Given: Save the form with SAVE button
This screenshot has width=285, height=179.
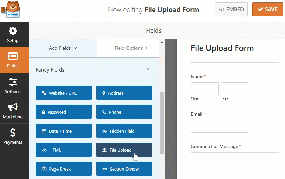Looking at the screenshot, I should tap(268, 9).
